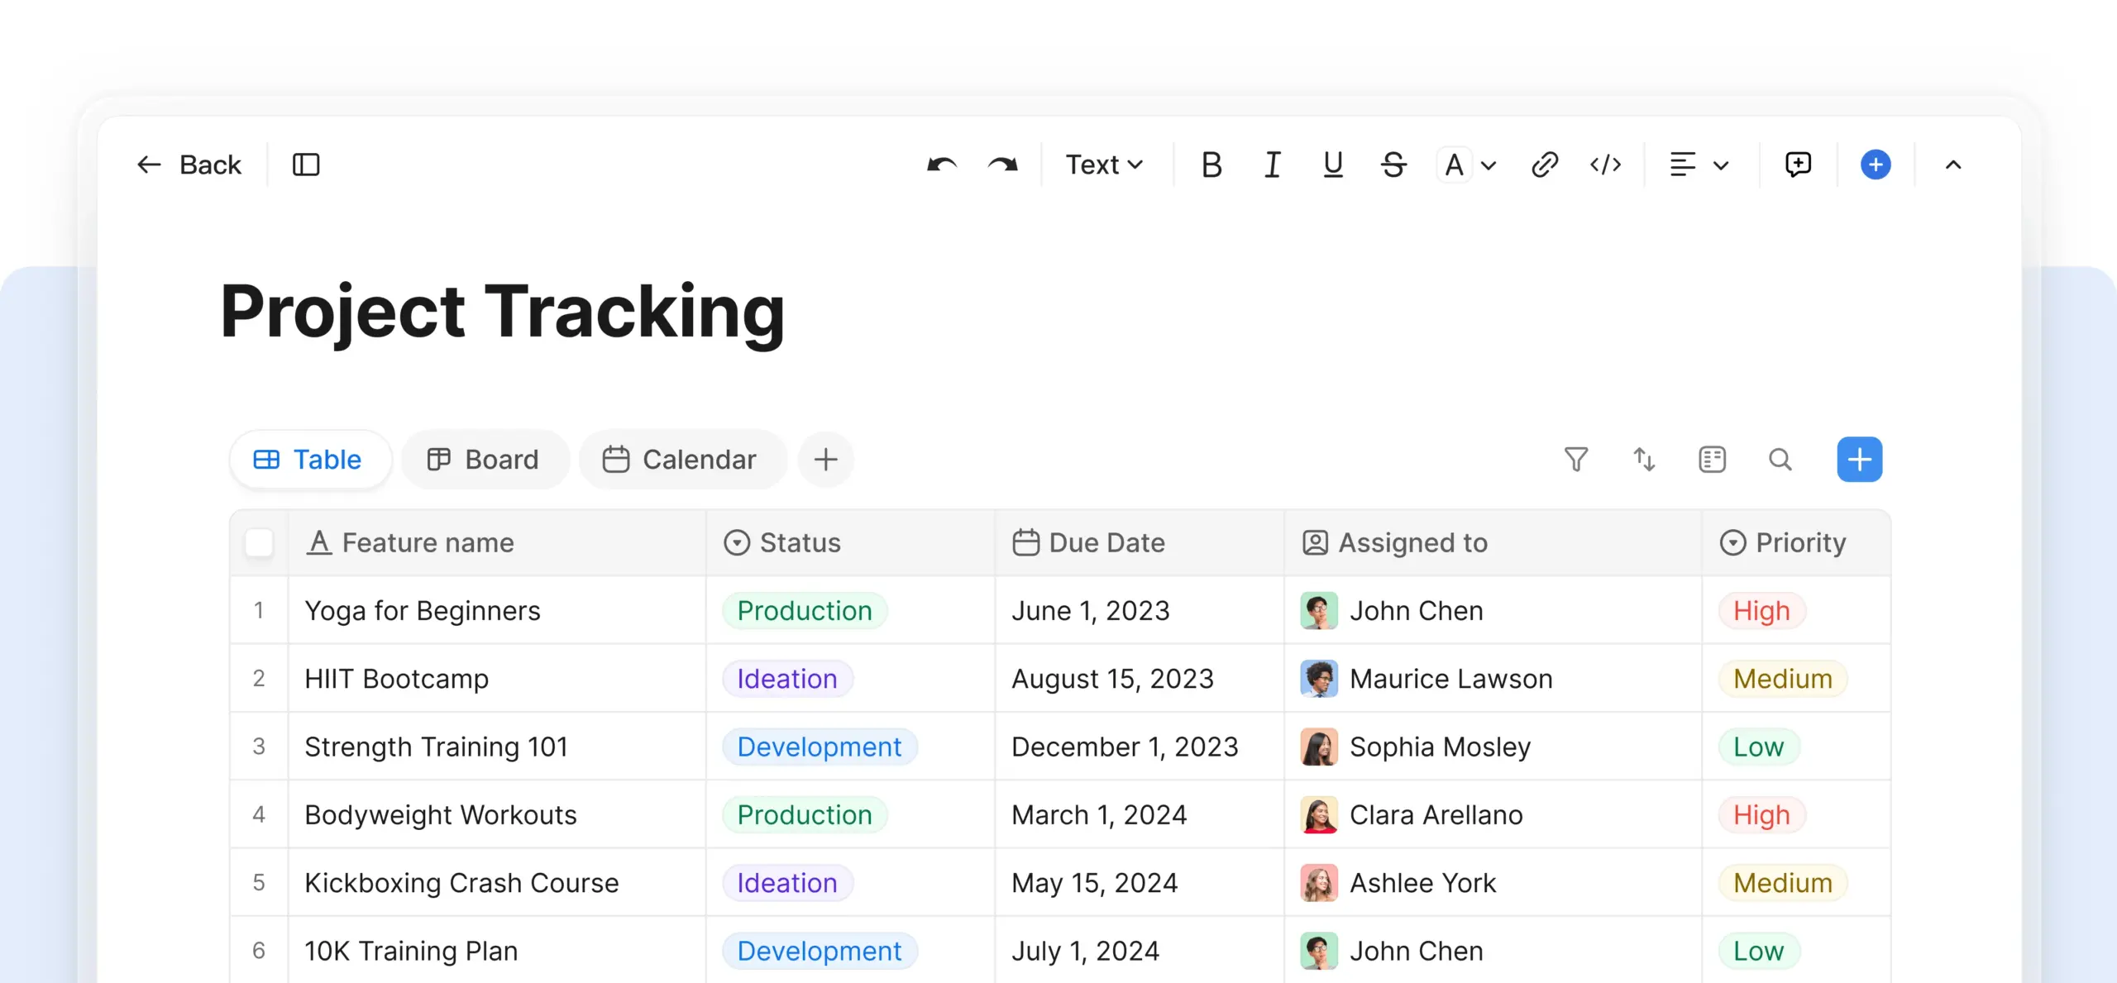Add a comment using the comment icon
Viewport: 2117px width, 983px height.
coord(1798,165)
